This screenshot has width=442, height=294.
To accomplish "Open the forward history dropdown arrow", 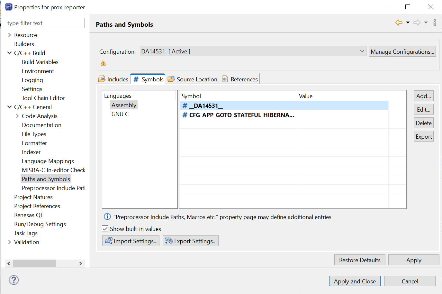I will [426, 23].
